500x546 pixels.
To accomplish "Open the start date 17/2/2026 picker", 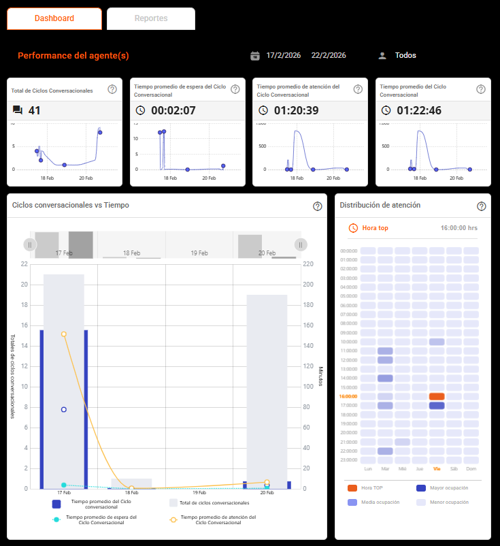I will pyautogui.click(x=284, y=56).
